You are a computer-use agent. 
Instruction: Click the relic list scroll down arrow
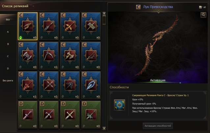[104, 128]
